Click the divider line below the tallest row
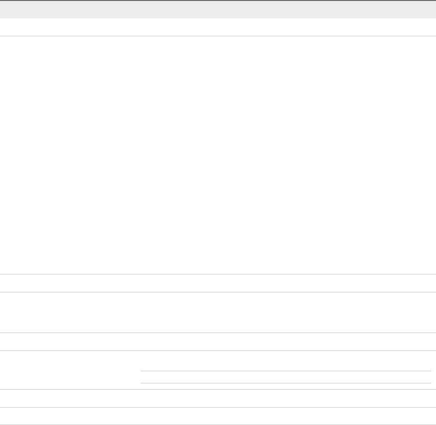The width and height of the screenshot is (436, 425). point(218,274)
